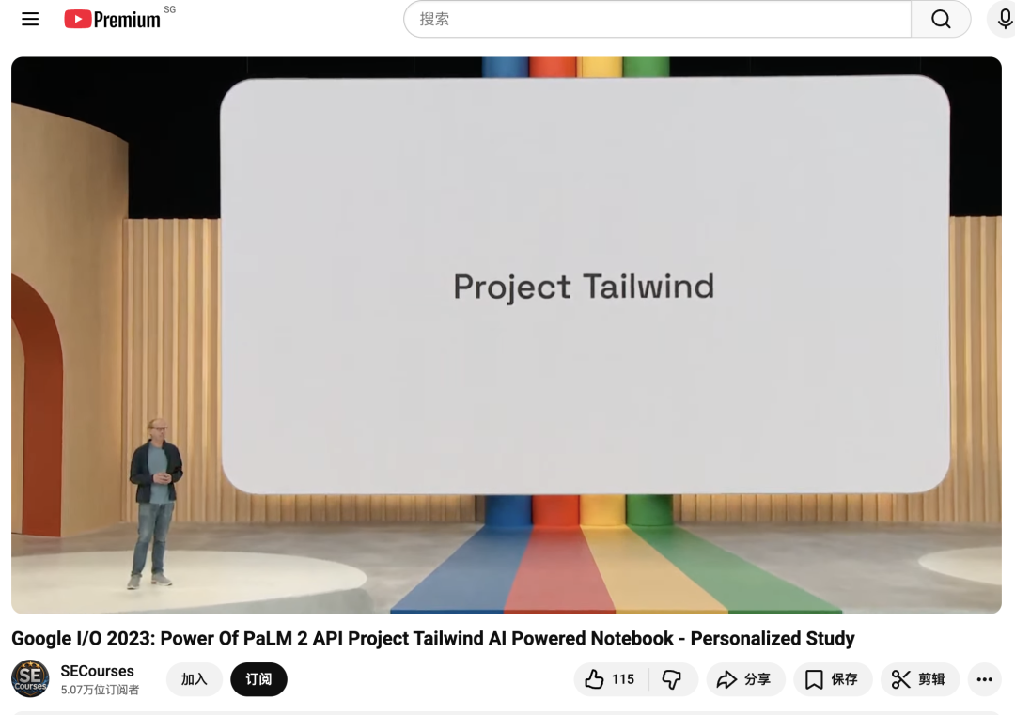Click the 订阅 subscribe button
Viewport: 1015px width, 715px height.
[x=259, y=678]
